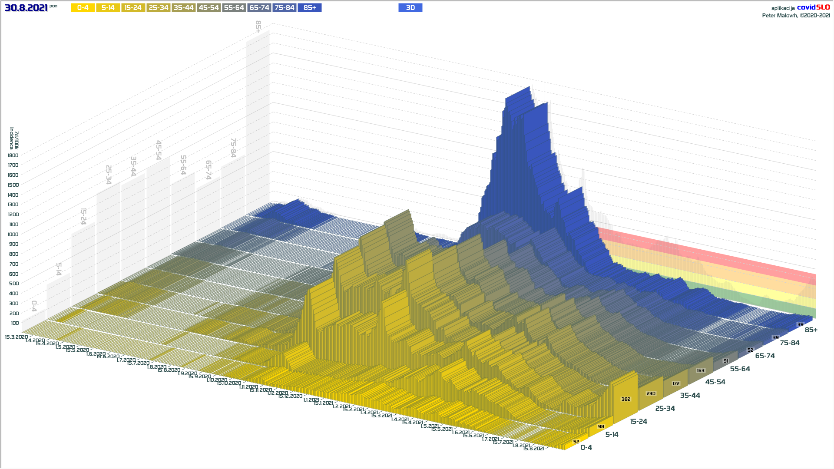The width and height of the screenshot is (834, 469).
Task: Click the 35-44 age group legend button
Action: point(183,8)
